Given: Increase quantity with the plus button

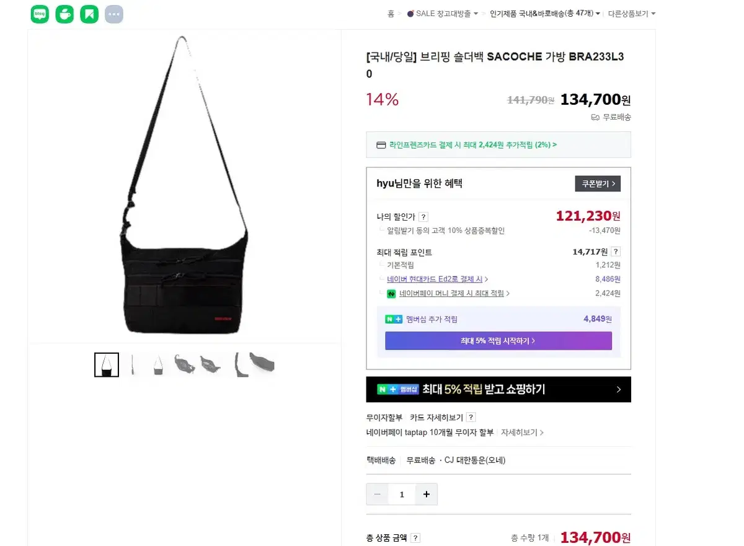Looking at the screenshot, I should click(426, 494).
